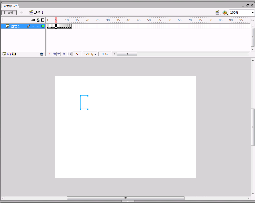Select the 图层 1 layer row

(x=23, y=26)
